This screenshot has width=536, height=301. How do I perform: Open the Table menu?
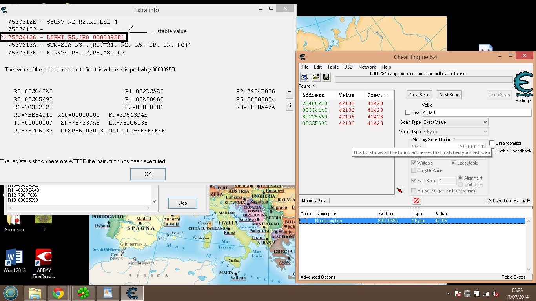pos(333,67)
